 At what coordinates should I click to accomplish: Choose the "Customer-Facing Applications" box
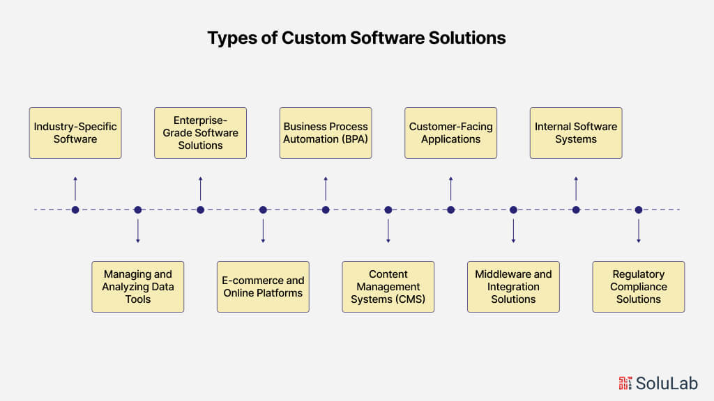coord(451,133)
